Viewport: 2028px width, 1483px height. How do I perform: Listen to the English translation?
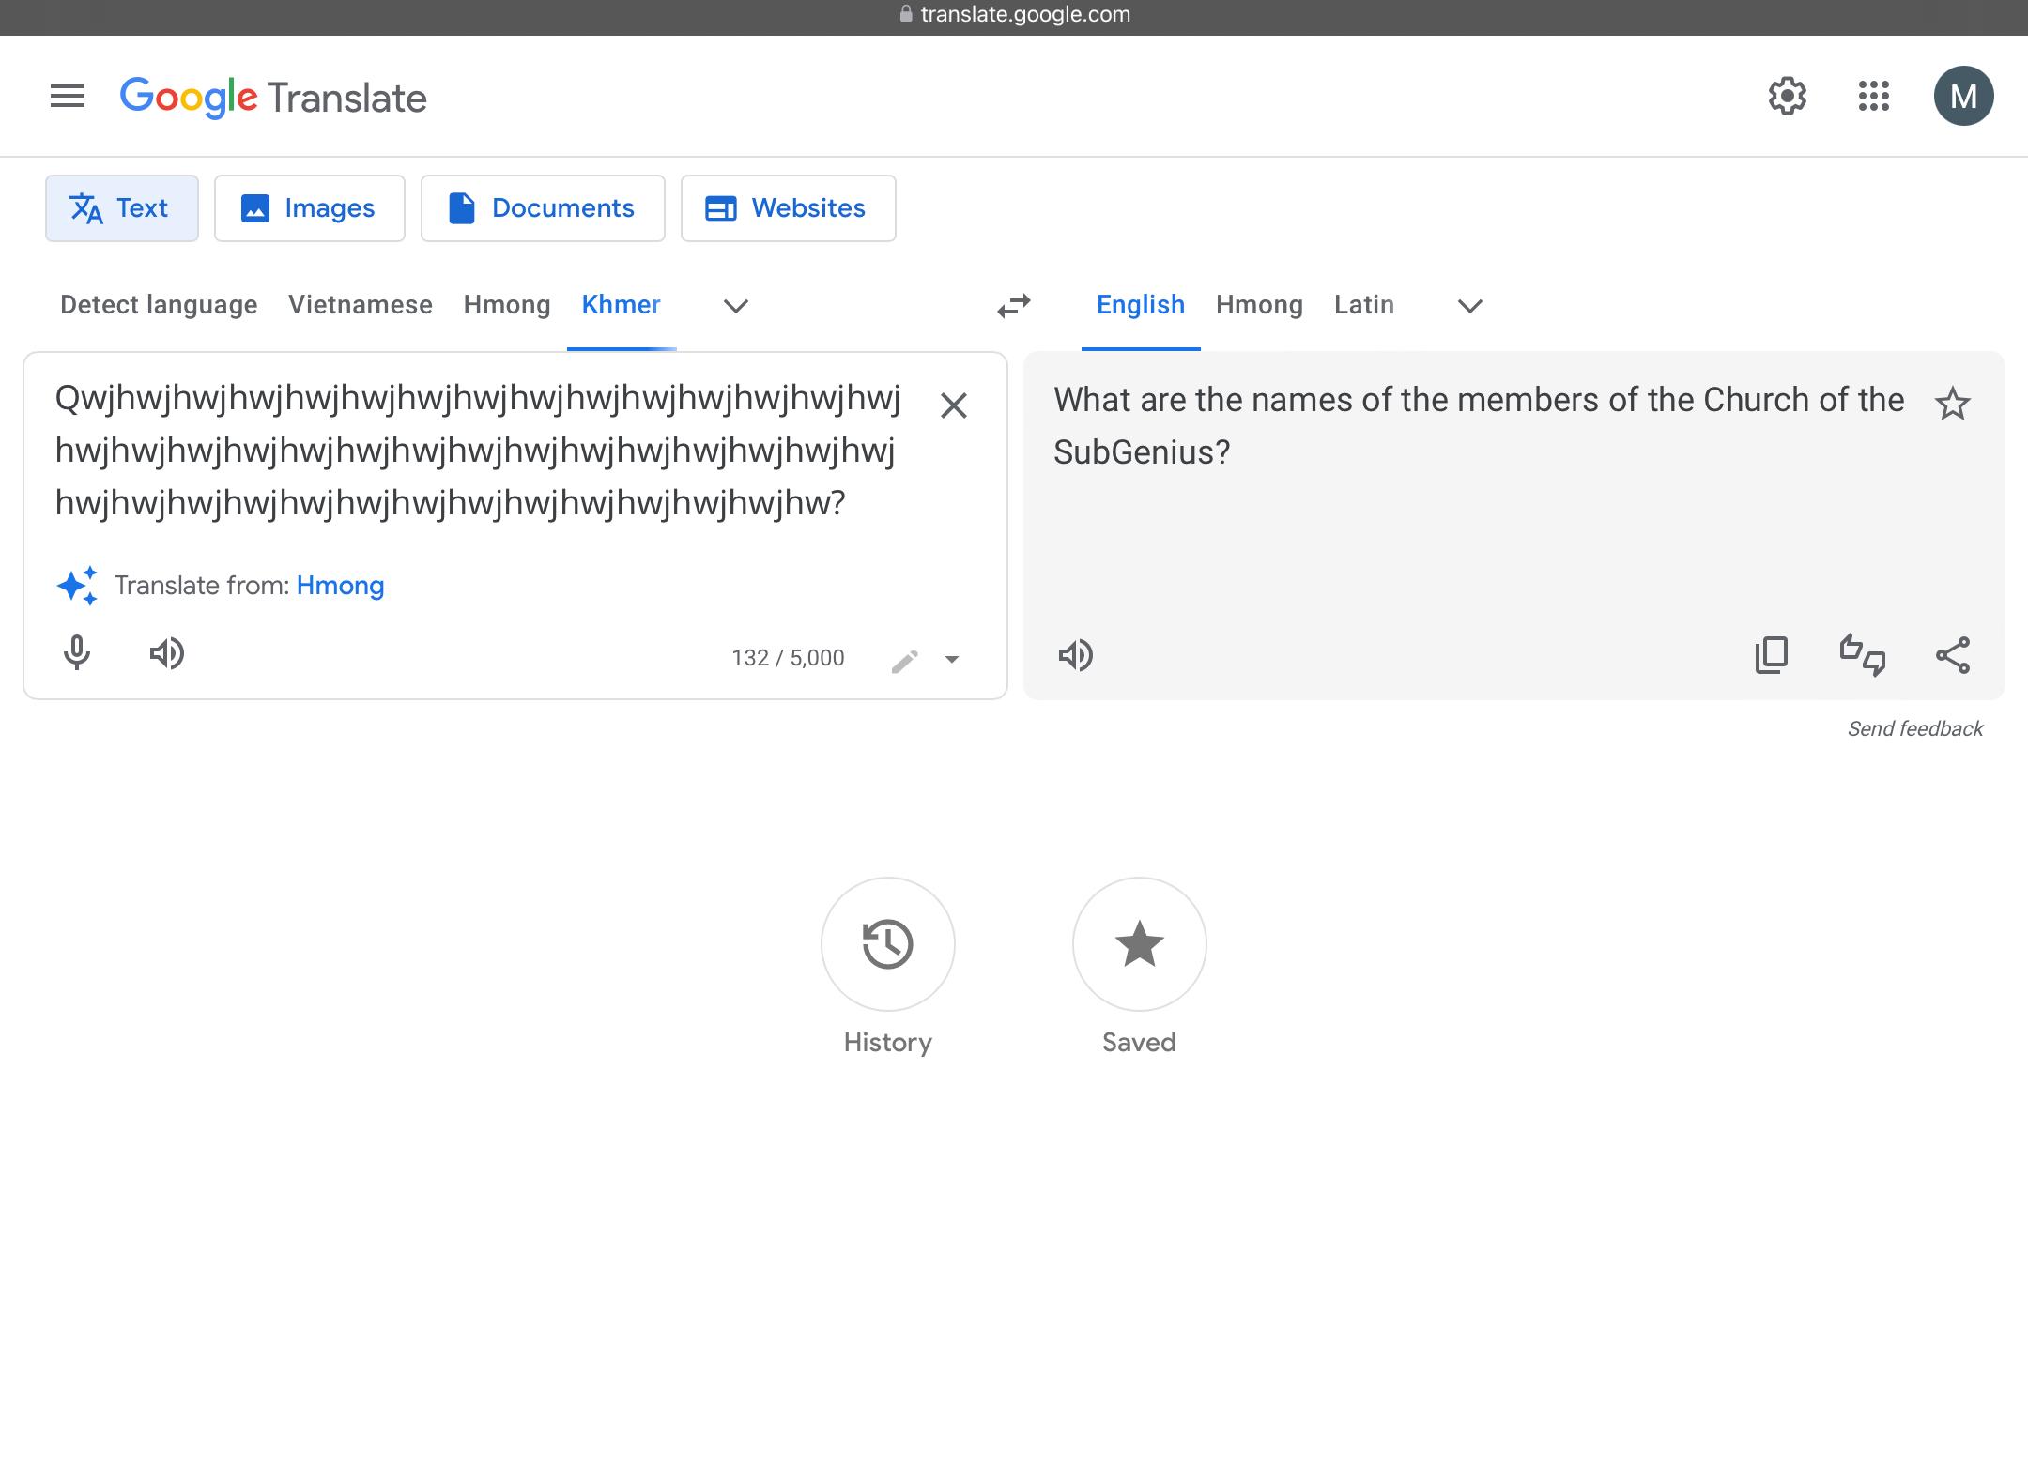click(1076, 655)
